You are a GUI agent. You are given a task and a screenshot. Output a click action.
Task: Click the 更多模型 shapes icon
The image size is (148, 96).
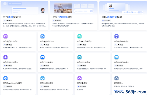(117, 78)
